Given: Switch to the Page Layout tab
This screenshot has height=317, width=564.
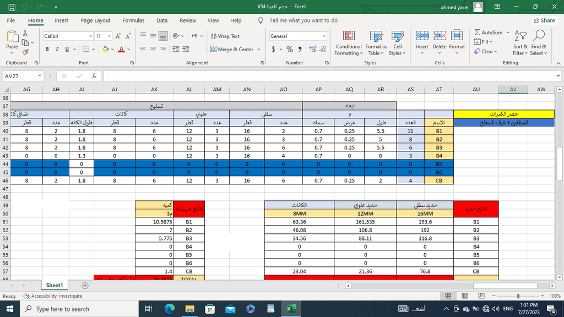Looking at the screenshot, I should (95, 20).
